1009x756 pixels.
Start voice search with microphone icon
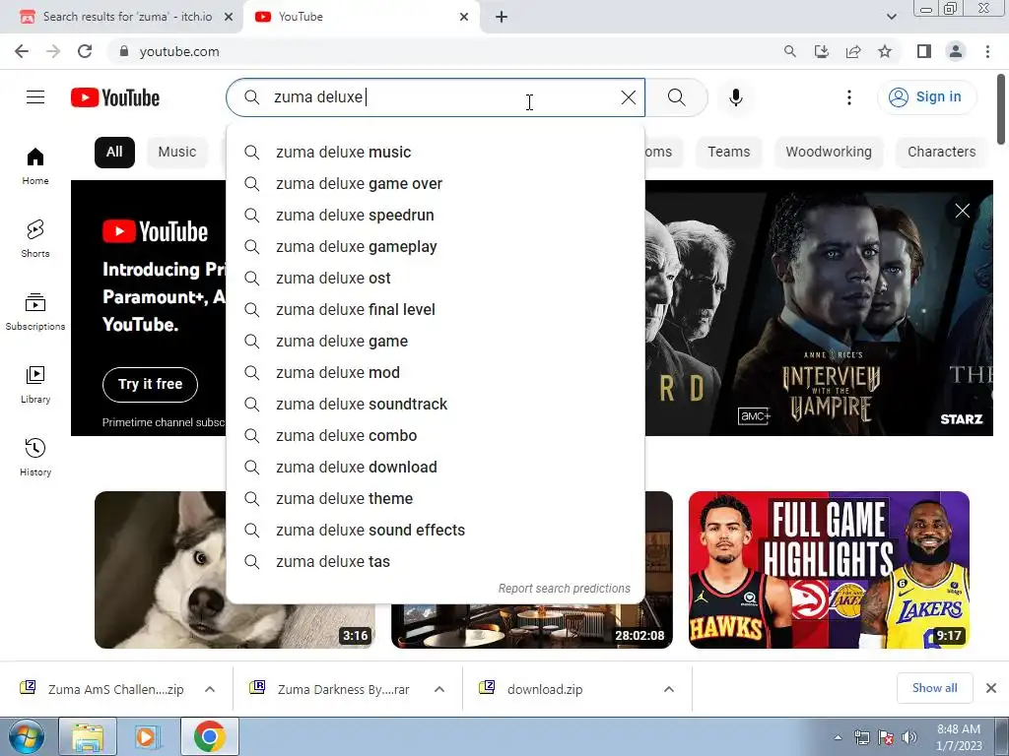point(735,97)
